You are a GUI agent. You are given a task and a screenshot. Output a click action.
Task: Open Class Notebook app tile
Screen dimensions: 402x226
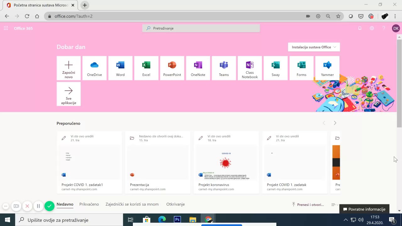[250, 68]
